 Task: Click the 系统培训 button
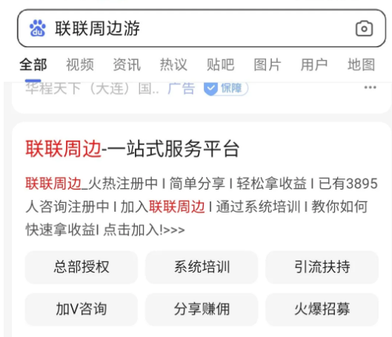pyautogui.click(x=202, y=267)
